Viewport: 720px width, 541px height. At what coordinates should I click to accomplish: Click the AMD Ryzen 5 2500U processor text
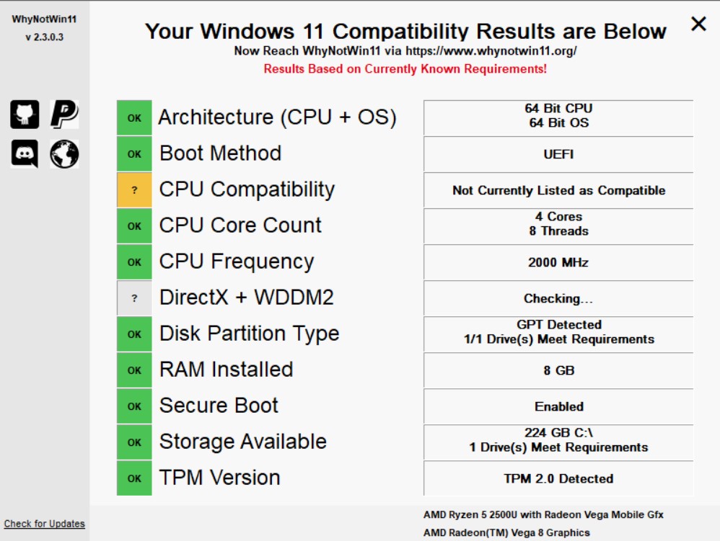[x=543, y=515]
